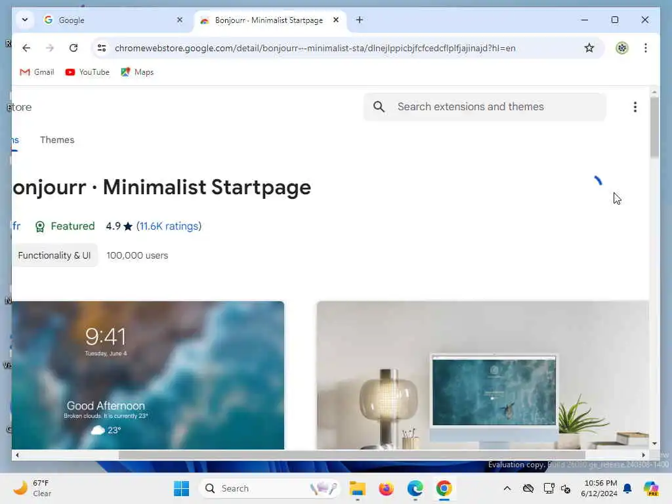Click the scroll down arrow
672x504 pixels.
point(654,444)
